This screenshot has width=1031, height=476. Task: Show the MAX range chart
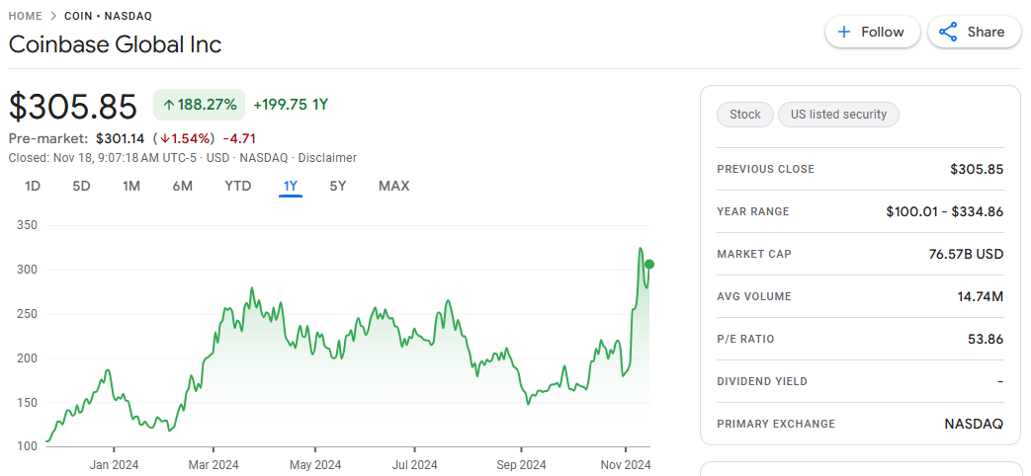click(393, 186)
